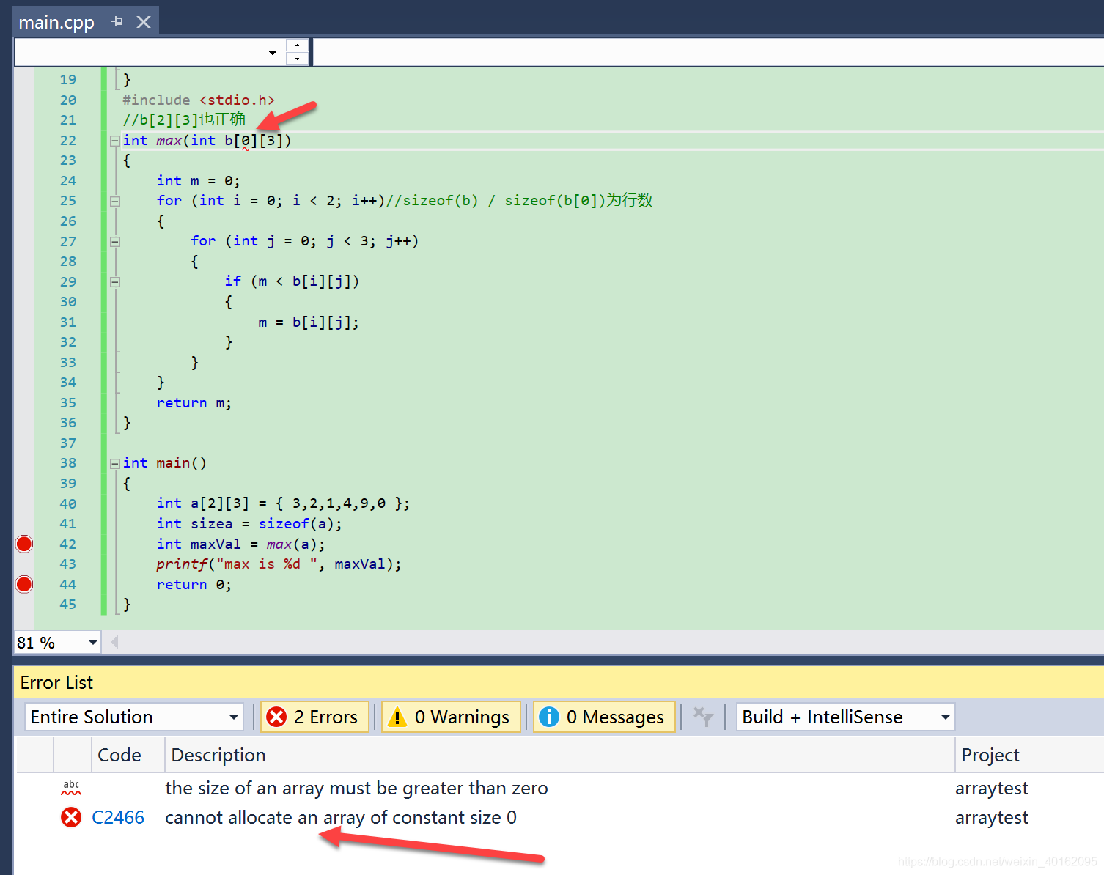Close the main.cpp tab
This screenshot has height=875, width=1104.
click(144, 22)
